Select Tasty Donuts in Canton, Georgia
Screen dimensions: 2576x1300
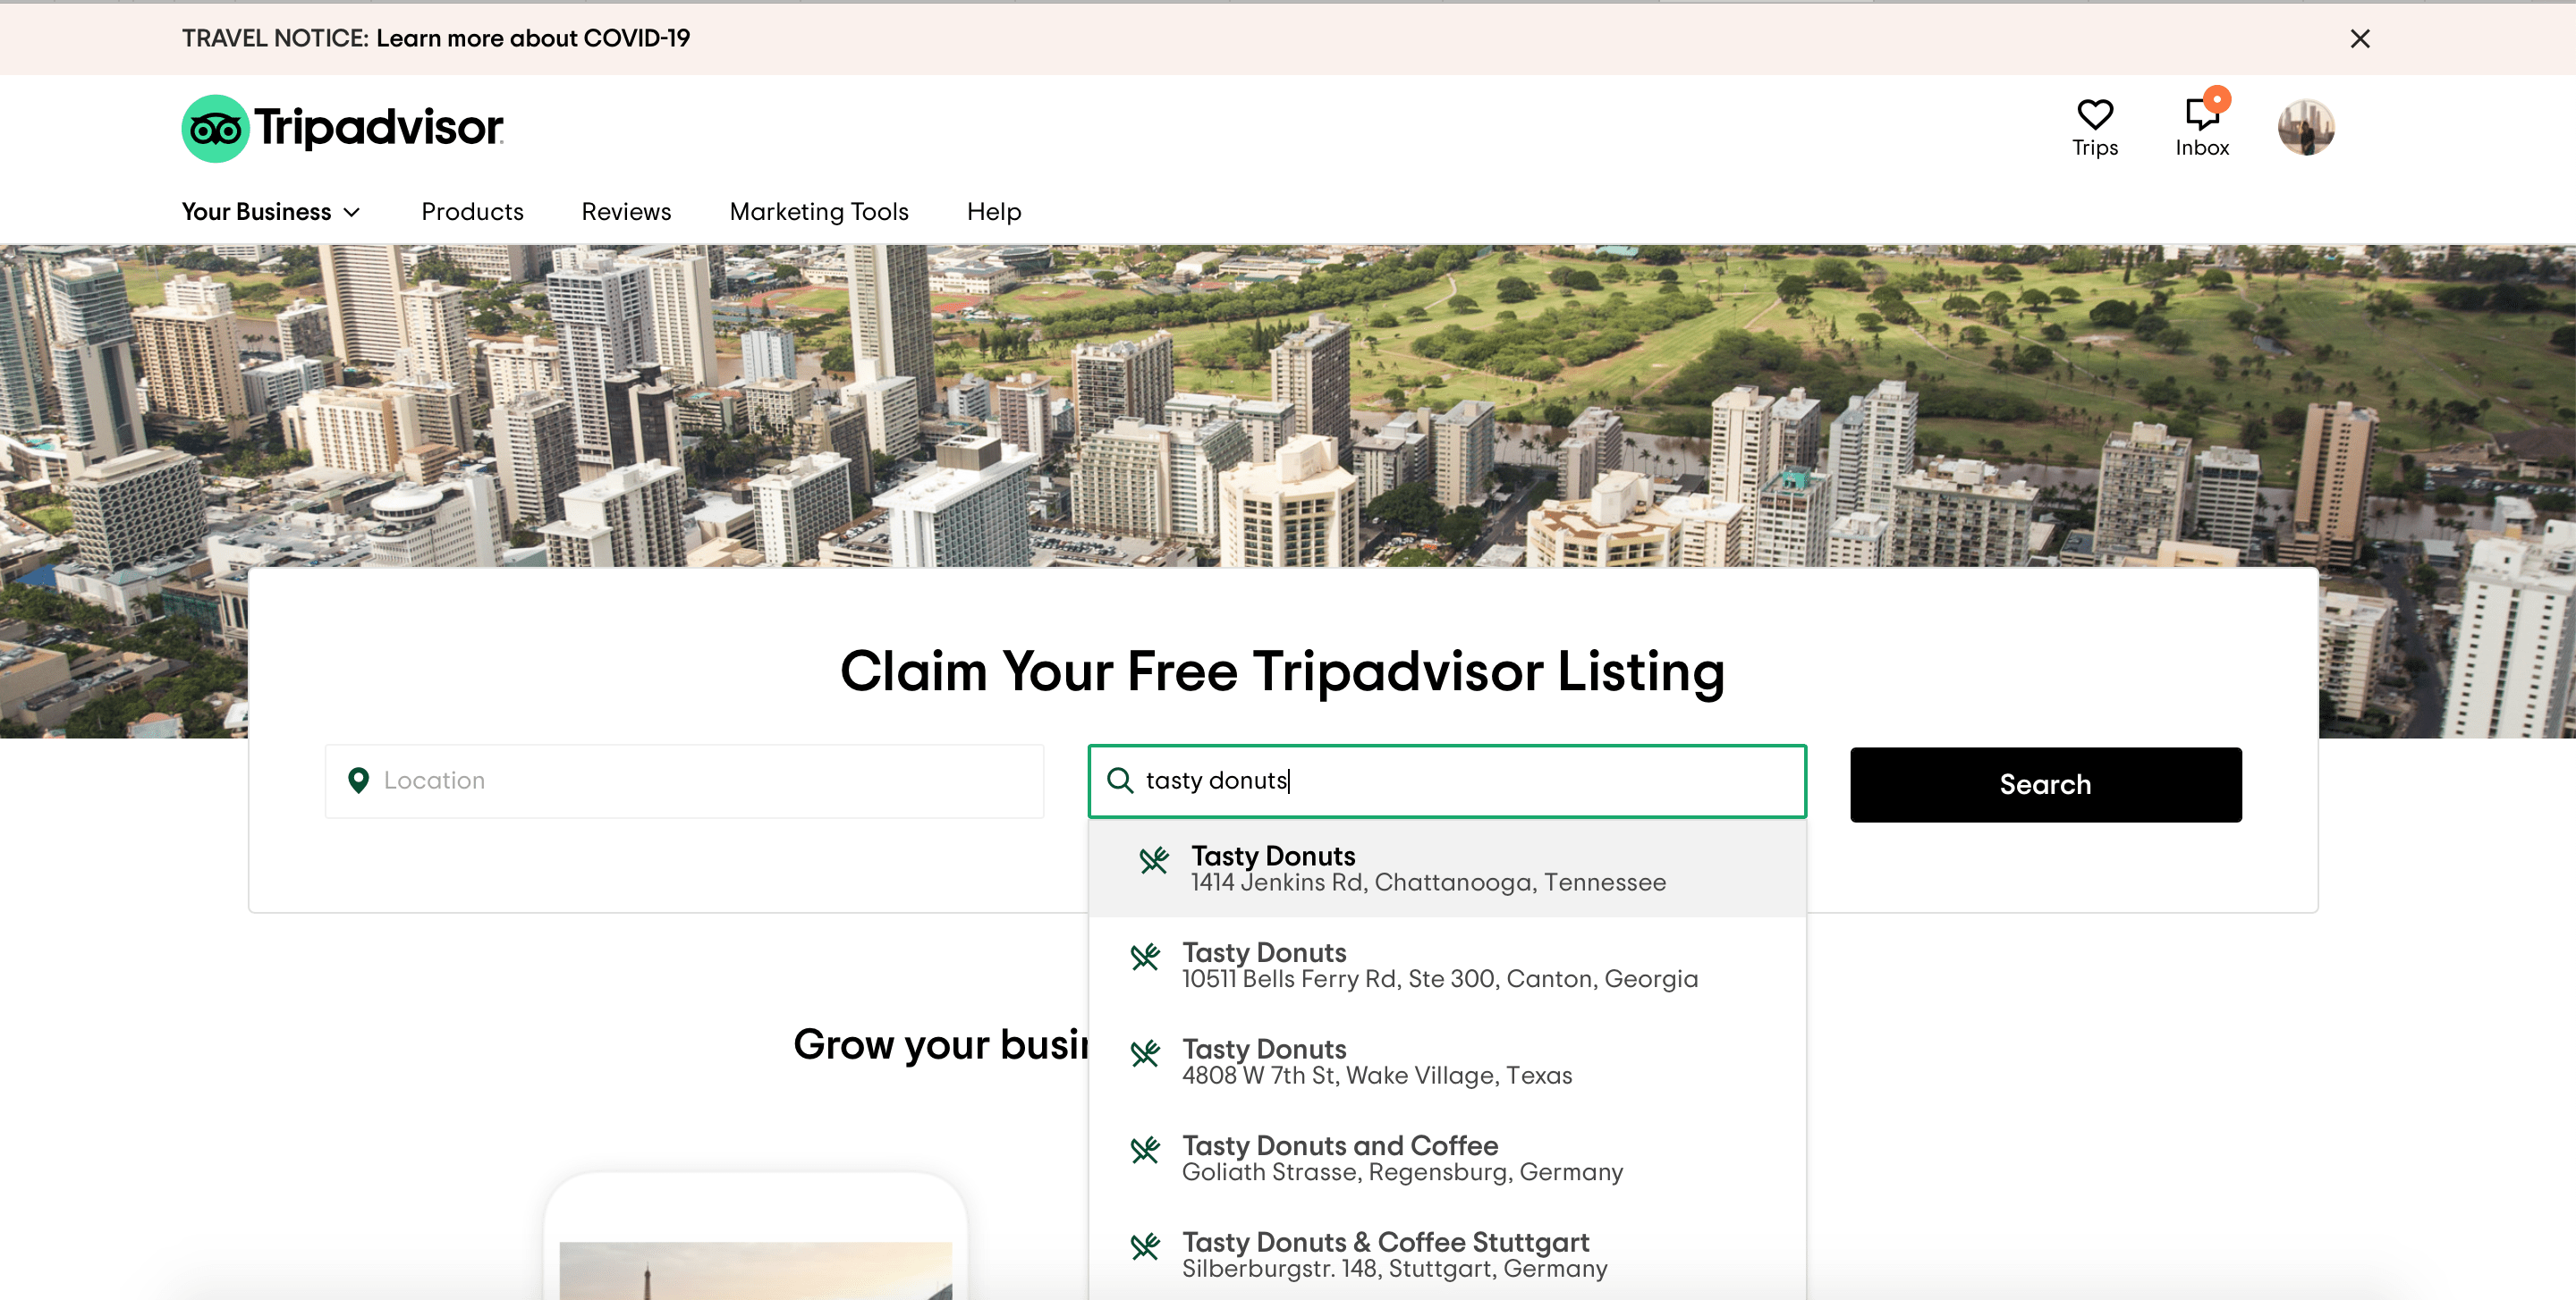click(x=1446, y=966)
